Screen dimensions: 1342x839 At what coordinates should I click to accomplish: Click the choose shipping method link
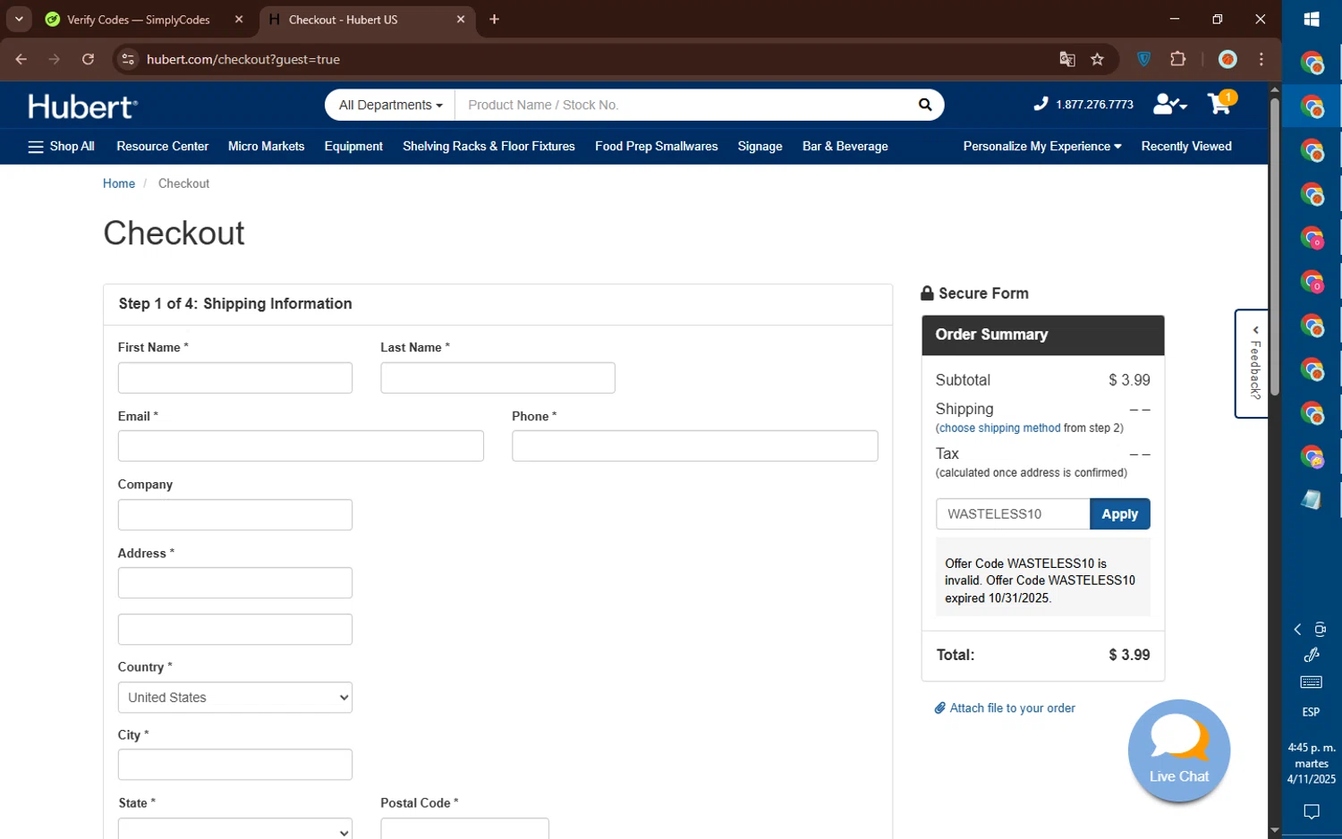(999, 428)
